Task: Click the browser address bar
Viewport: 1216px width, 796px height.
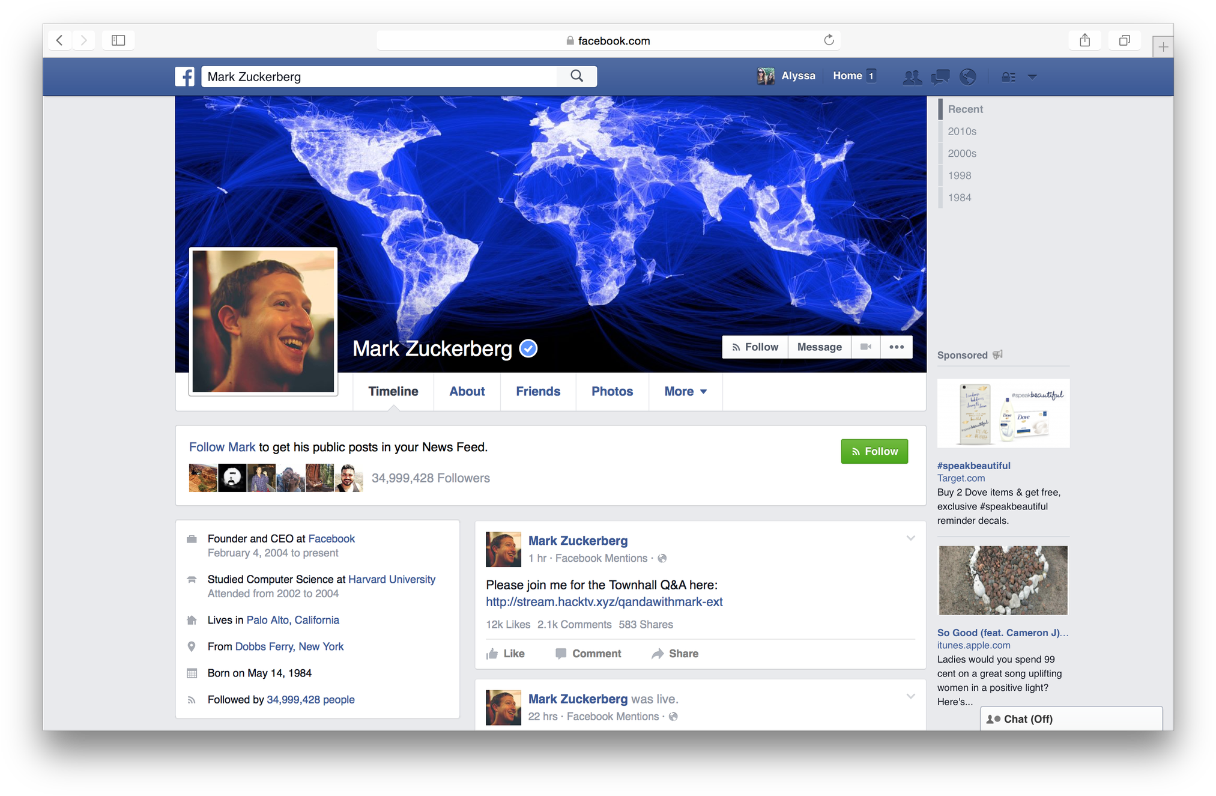Action: 608,40
